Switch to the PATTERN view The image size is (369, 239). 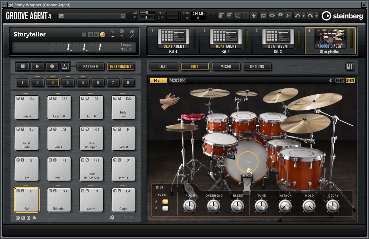click(x=90, y=66)
